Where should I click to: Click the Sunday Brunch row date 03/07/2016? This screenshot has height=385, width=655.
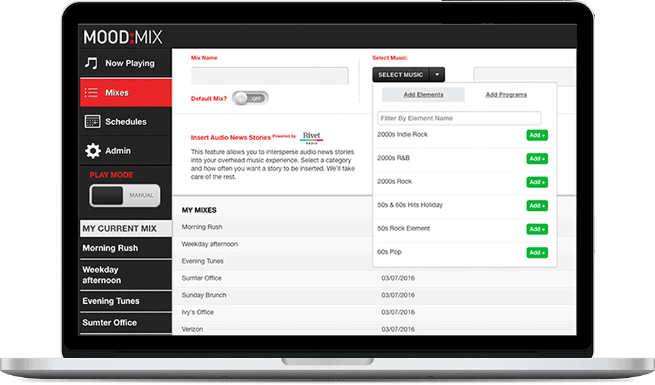click(398, 295)
